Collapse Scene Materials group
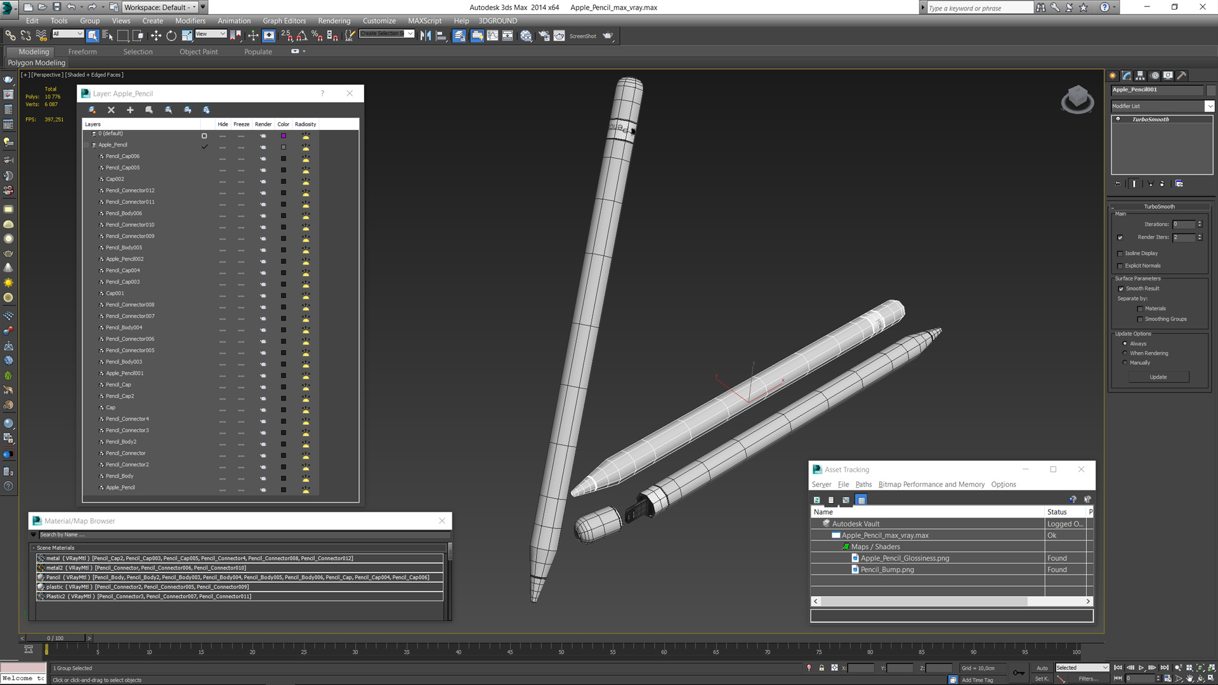The width and height of the screenshot is (1218, 685). 34,548
